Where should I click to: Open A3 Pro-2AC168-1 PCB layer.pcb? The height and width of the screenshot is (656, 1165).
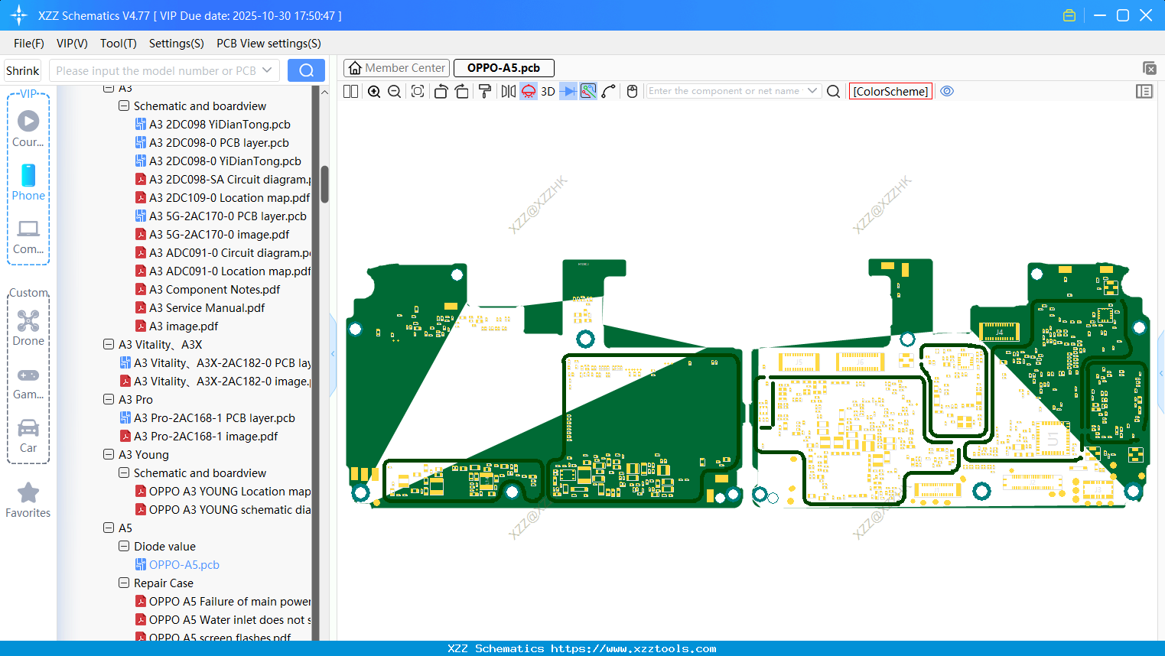[x=207, y=418]
